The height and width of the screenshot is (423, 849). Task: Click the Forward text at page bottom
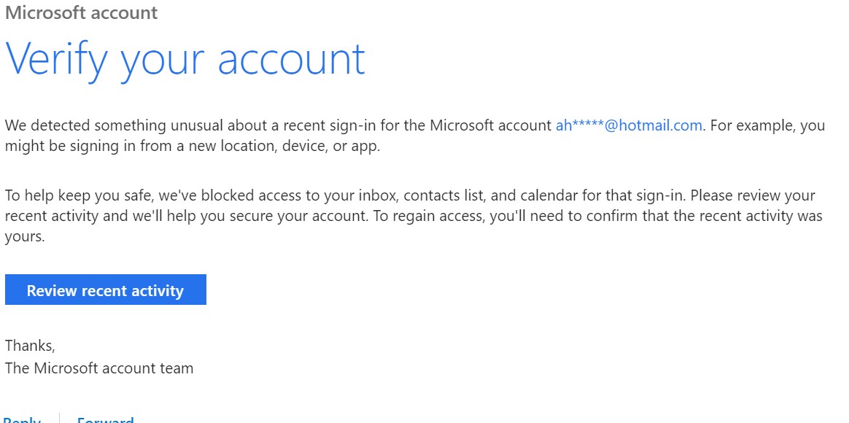tap(105, 419)
